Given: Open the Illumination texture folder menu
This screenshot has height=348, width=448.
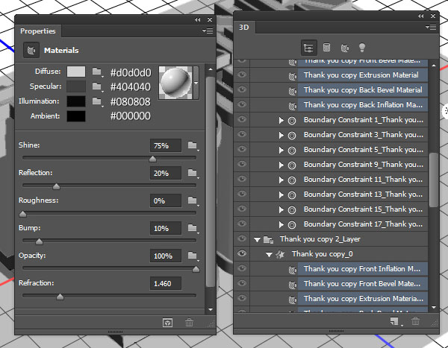Looking at the screenshot, I should click(x=97, y=101).
